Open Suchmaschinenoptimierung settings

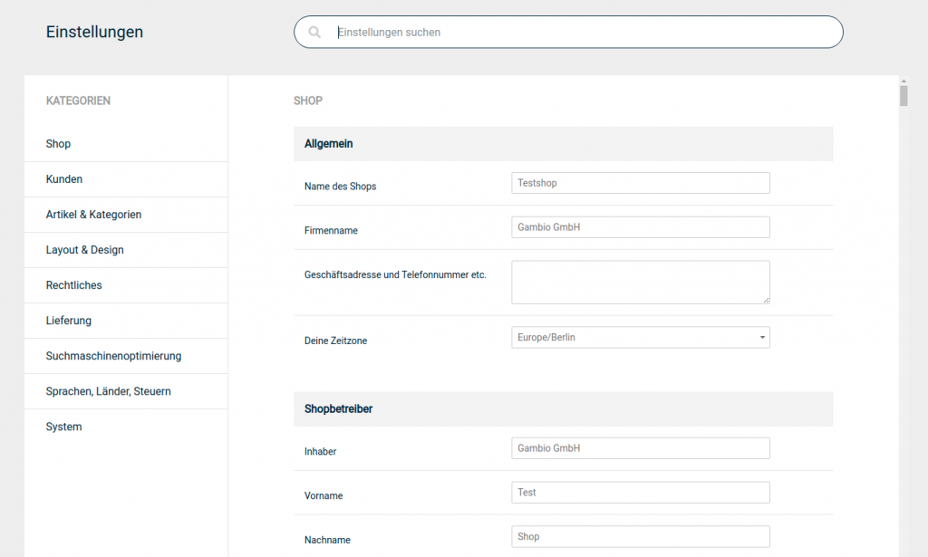click(113, 356)
